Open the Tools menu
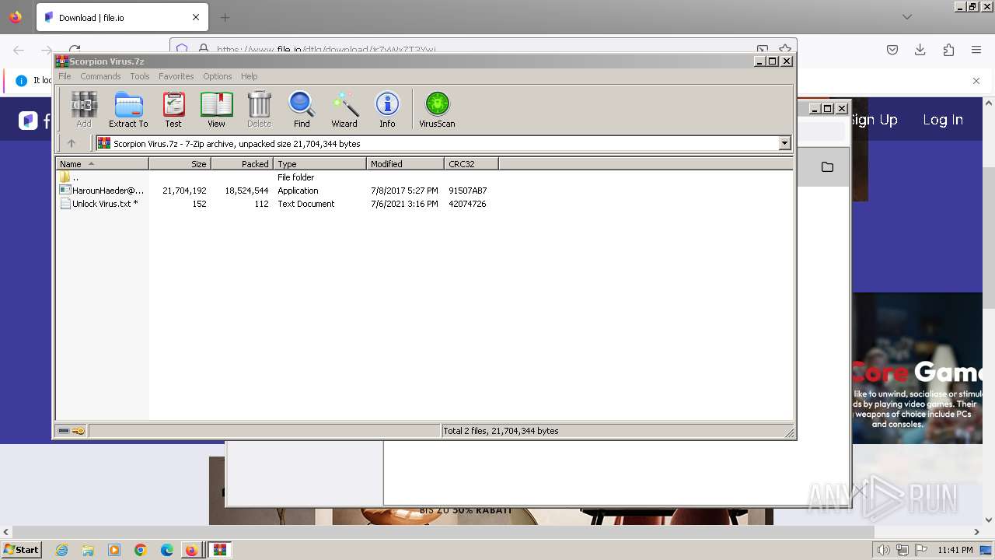Viewport: 995px width, 560px height. (140, 76)
